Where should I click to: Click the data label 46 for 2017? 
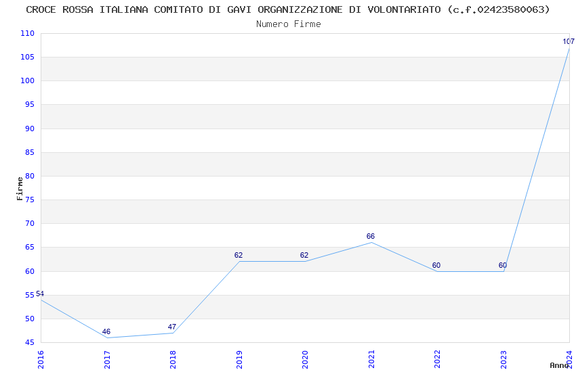(x=106, y=331)
